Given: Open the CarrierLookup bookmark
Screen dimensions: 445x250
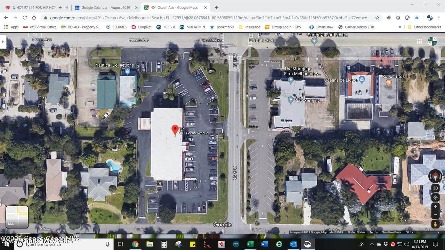Looking at the screenshot, I should (357, 27).
